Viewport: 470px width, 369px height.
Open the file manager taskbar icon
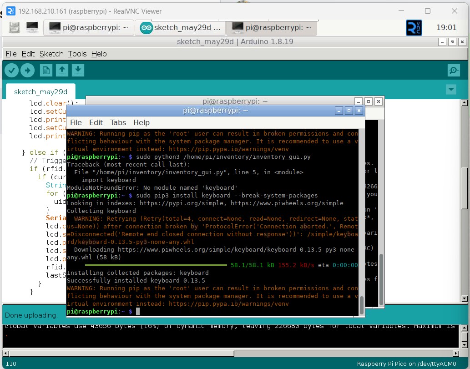(x=14, y=27)
